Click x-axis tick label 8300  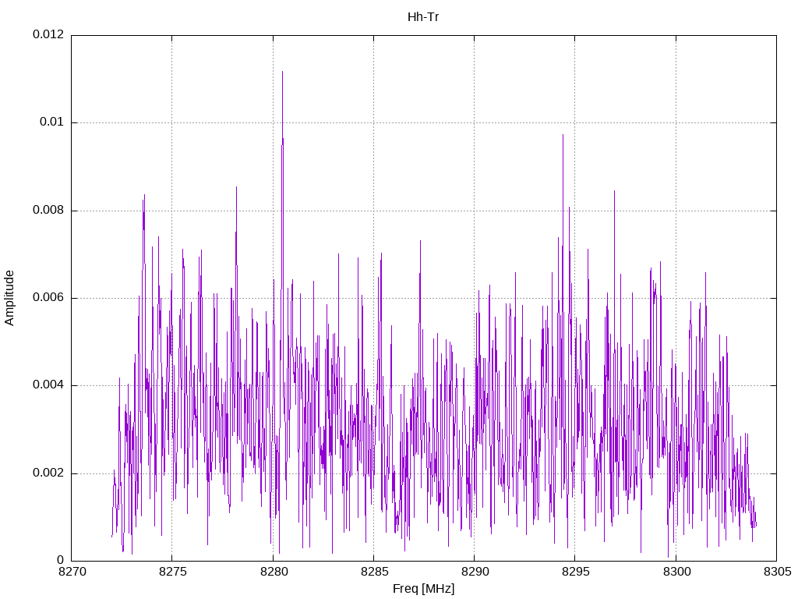[676, 572]
